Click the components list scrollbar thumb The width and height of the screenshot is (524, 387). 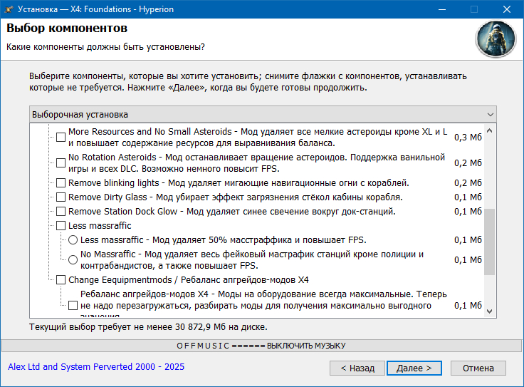point(490,242)
